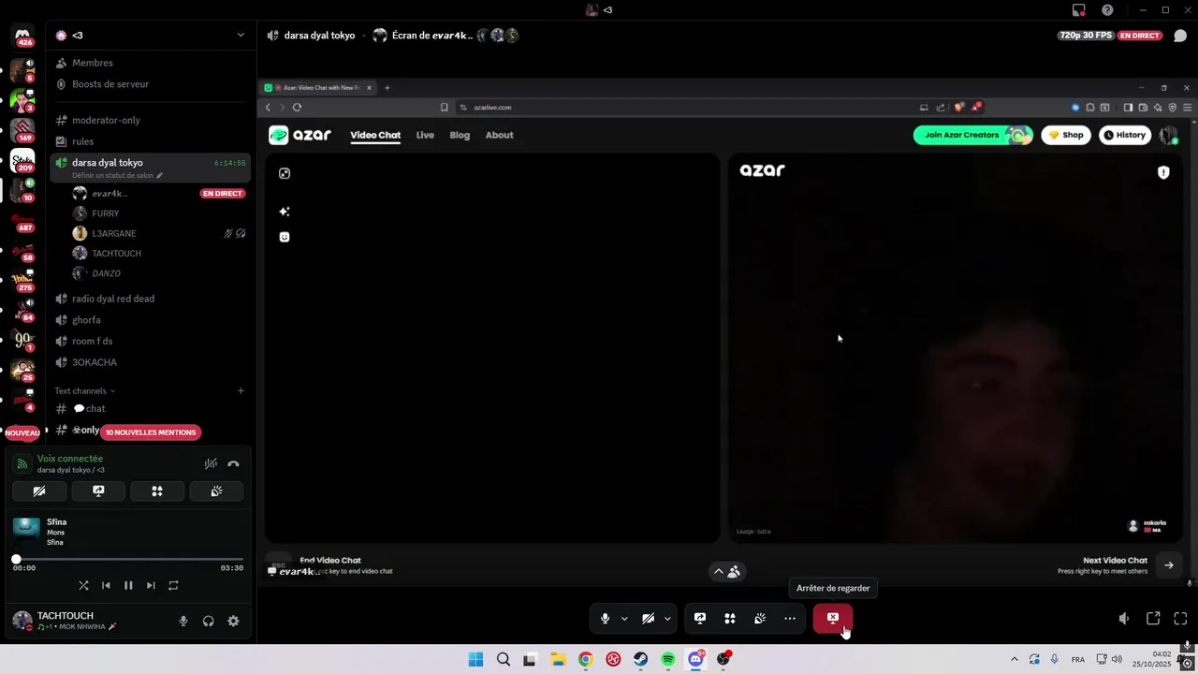Open user settings gear
Viewport: 1198px width, 674px height.
pyautogui.click(x=233, y=621)
